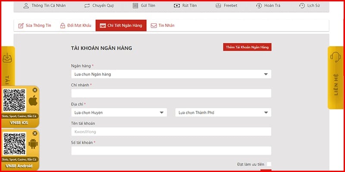Focus the Số tài khoản input field
Image resolution: width=345 pixels, height=172 pixels.
(x=171, y=151)
